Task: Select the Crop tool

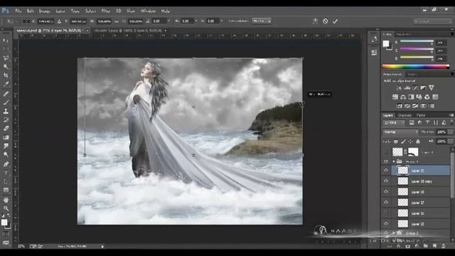Action: (x=6, y=75)
